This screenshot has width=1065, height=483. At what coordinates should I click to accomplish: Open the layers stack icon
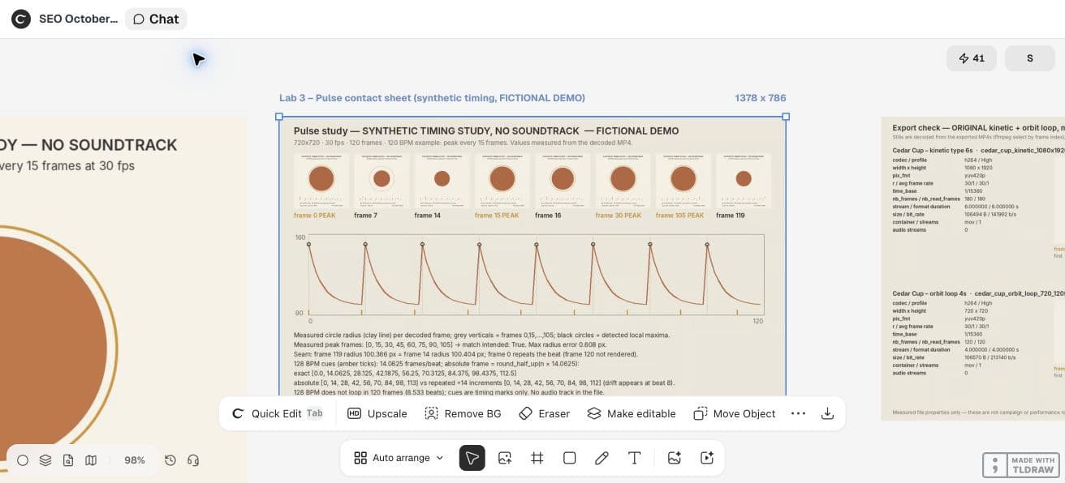(45, 460)
